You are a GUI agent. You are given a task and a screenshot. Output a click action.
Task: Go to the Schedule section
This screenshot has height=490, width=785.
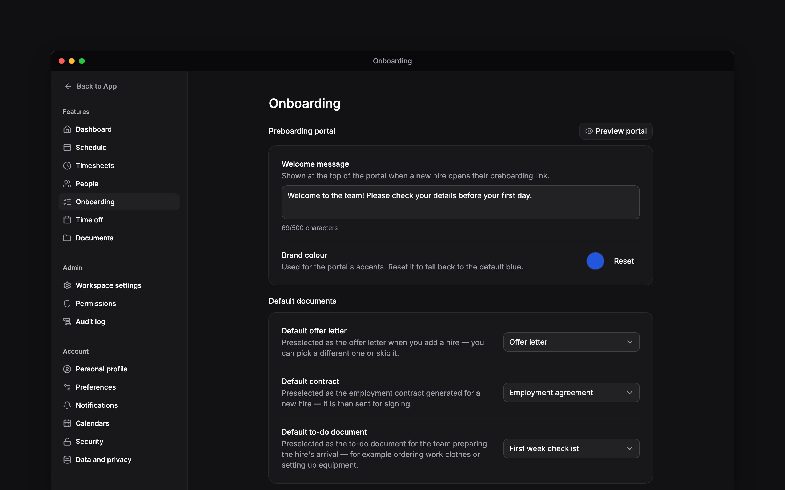click(119, 148)
